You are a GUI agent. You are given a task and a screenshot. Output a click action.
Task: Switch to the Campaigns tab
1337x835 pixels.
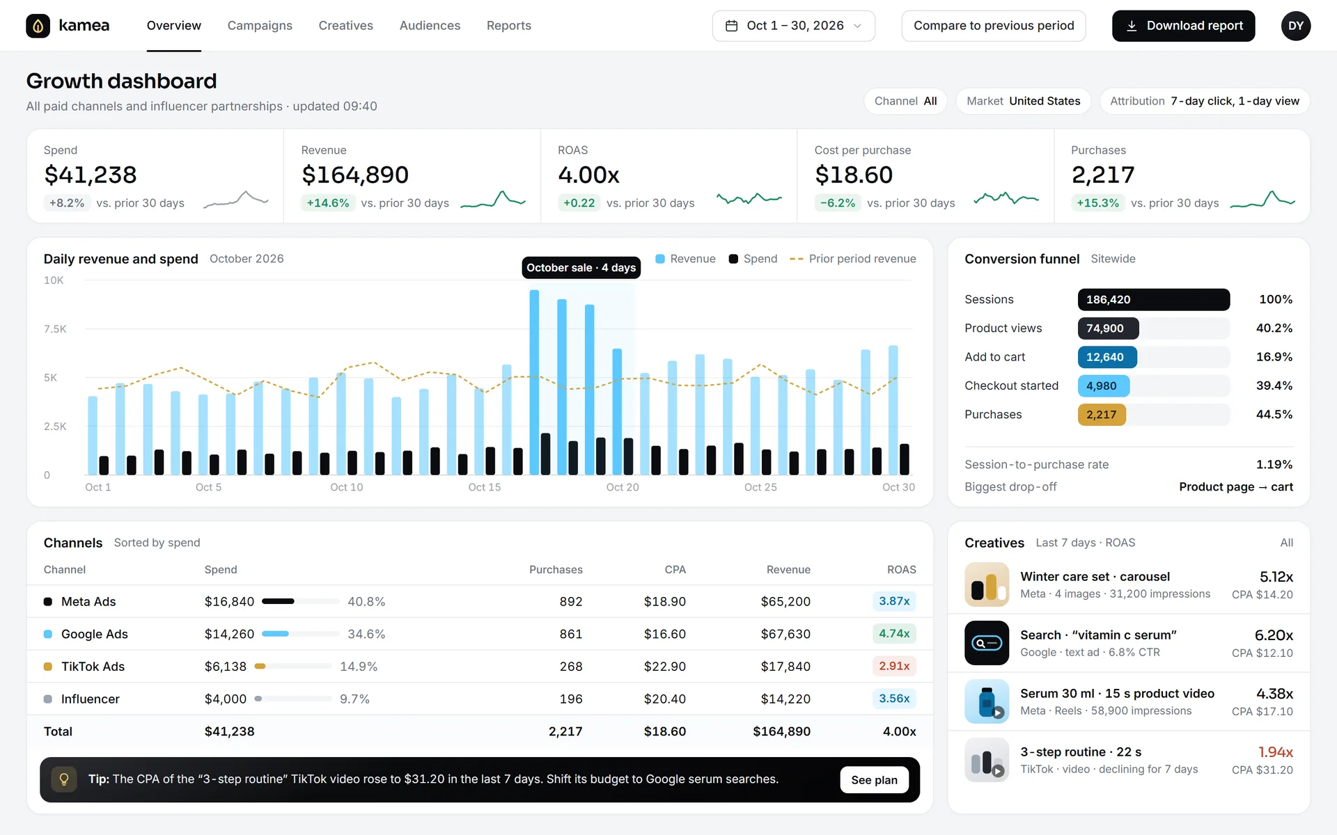pos(260,26)
